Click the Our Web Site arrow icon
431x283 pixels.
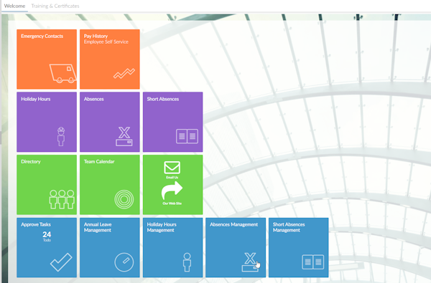tap(172, 191)
